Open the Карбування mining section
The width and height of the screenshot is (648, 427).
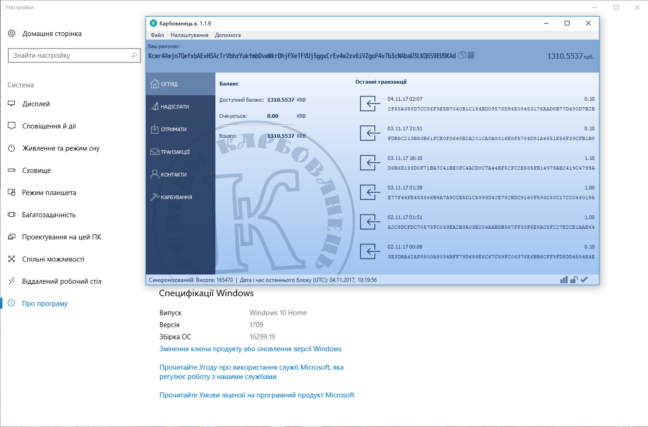point(181,197)
